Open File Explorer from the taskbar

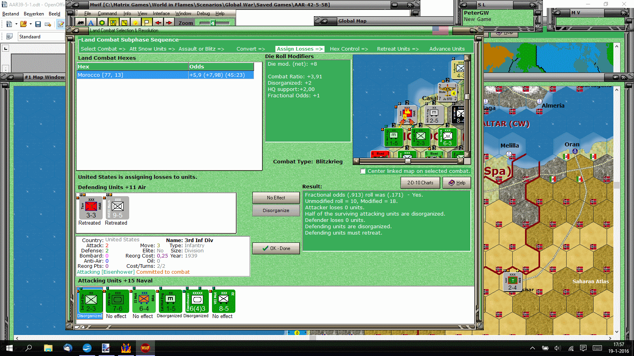coord(48,348)
